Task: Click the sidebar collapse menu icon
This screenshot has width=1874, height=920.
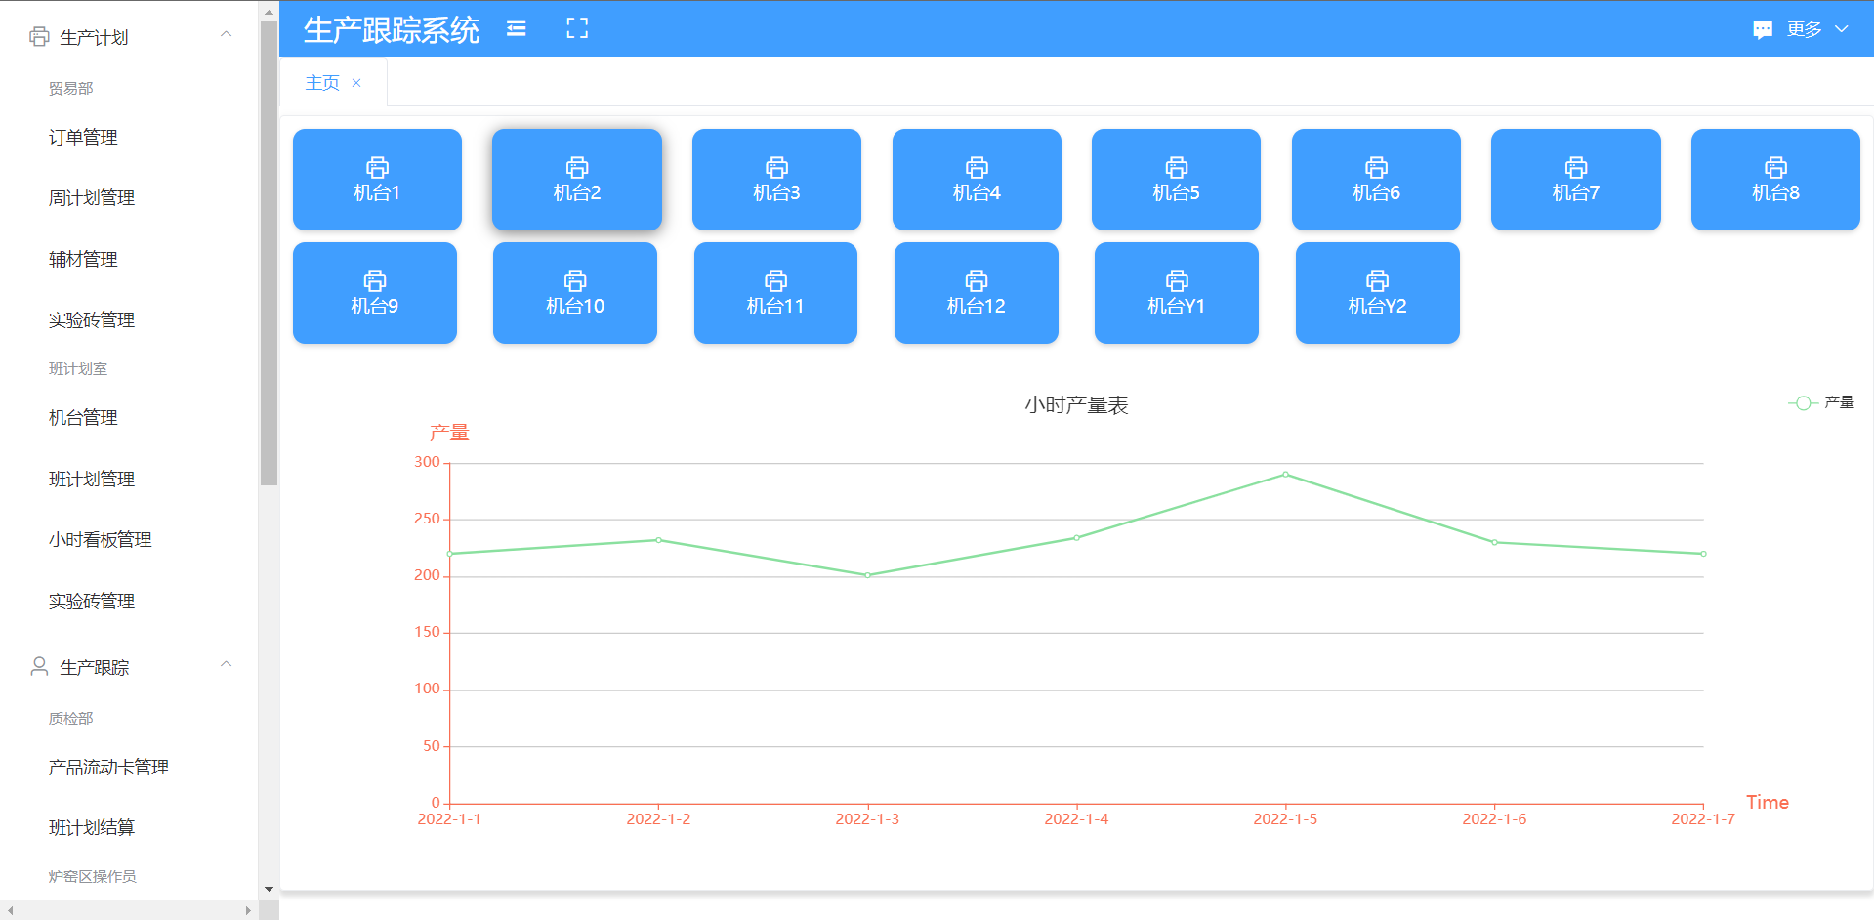Action: 517,29
